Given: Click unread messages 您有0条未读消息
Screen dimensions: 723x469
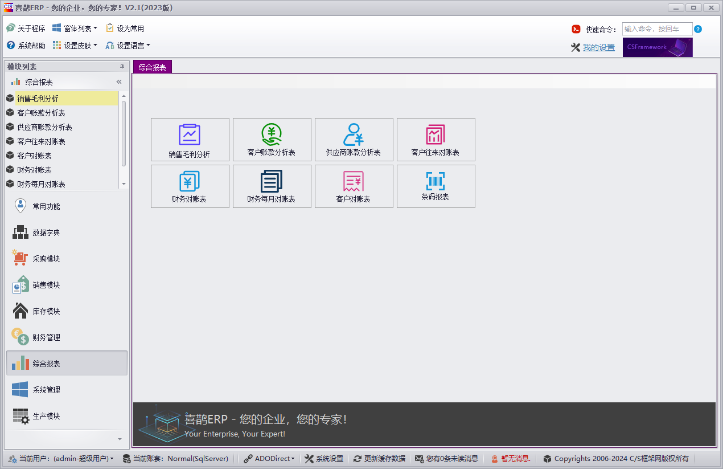Looking at the screenshot, I should 446,458.
